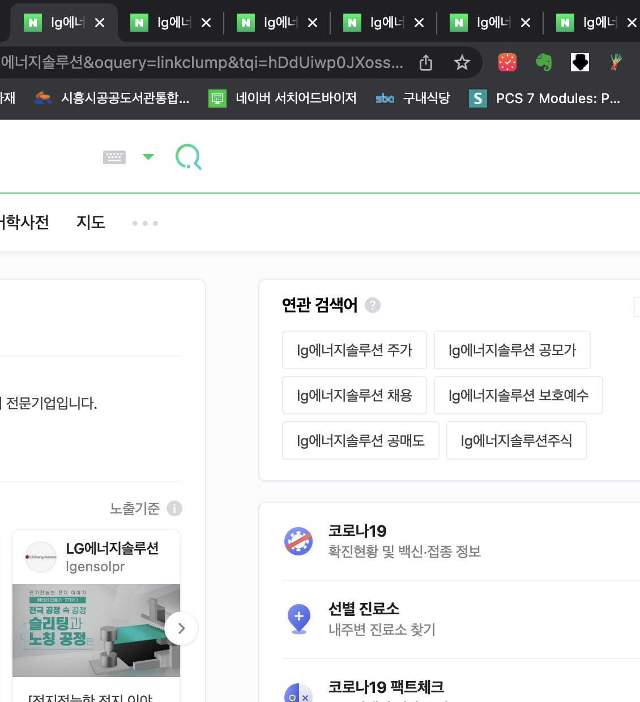
Task: Search related term lg에너지솔루션 보호예수
Action: tap(518, 395)
